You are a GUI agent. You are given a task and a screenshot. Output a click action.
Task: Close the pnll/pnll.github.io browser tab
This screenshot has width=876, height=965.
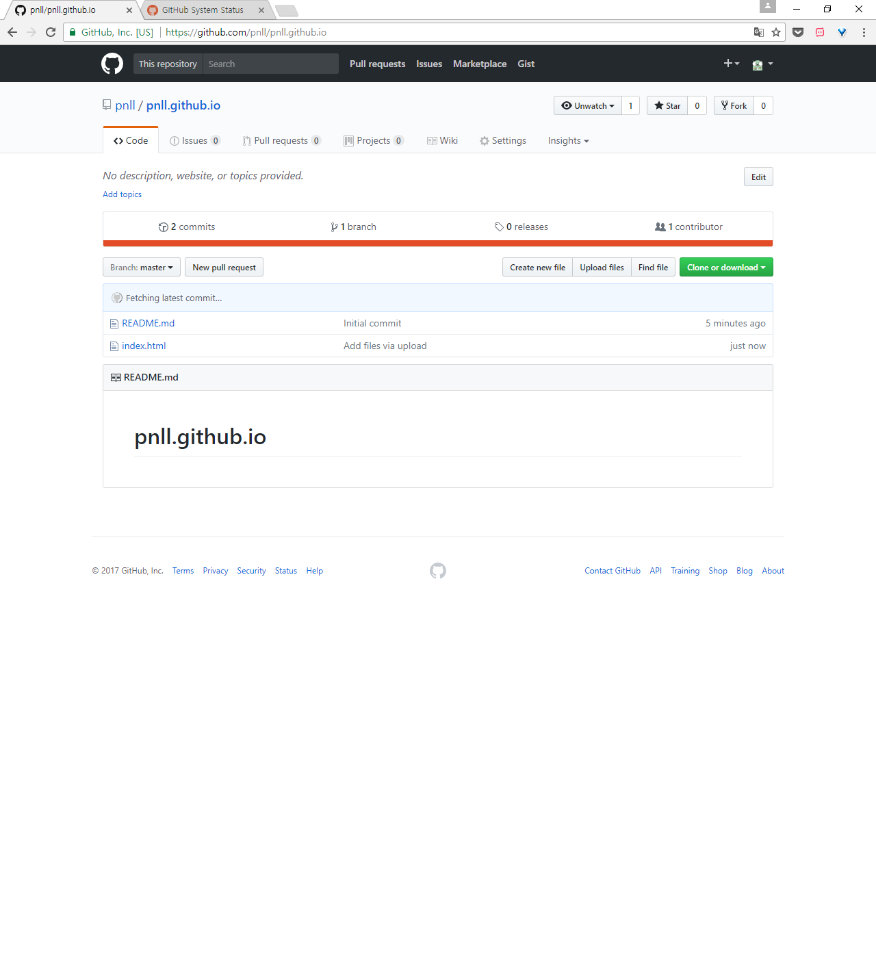pyautogui.click(x=129, y=10)
